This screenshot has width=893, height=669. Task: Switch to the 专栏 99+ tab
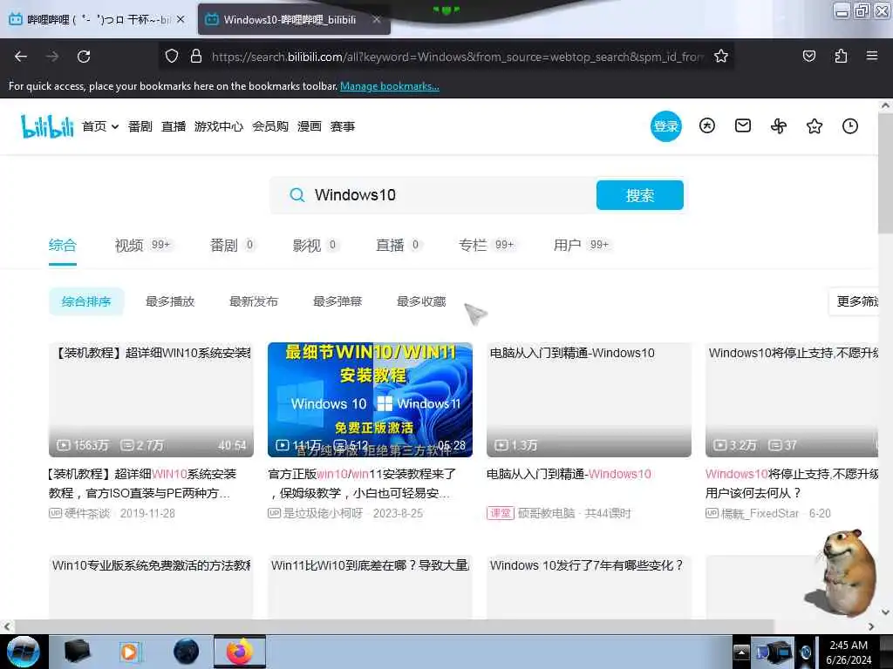pos(487,245)
